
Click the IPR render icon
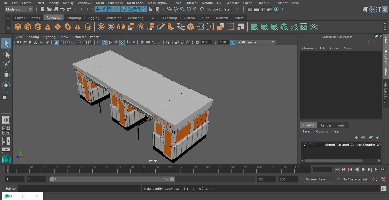(263, 9)
